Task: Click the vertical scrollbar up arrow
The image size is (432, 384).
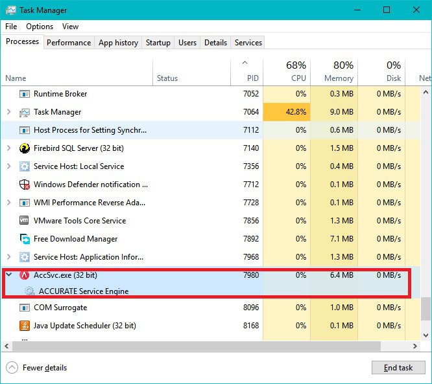Action: point(426,92)
